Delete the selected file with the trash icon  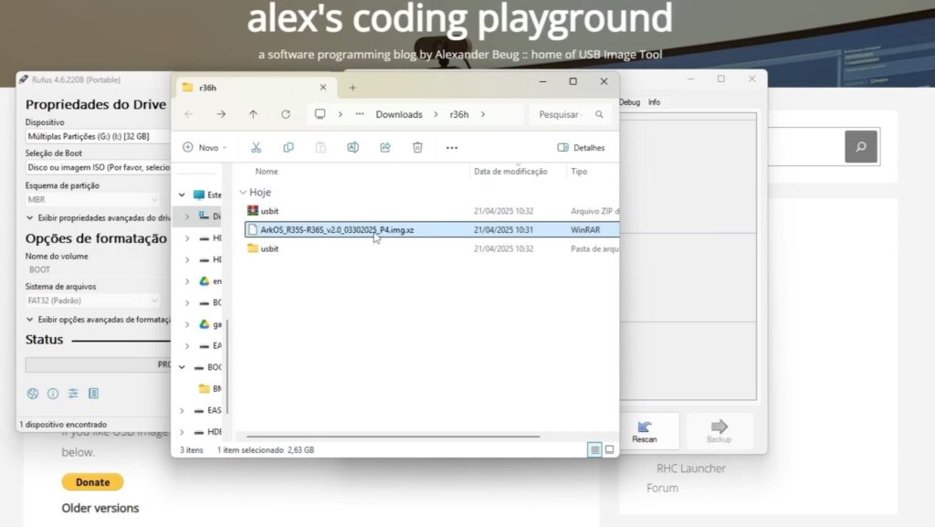click(417, 147)
